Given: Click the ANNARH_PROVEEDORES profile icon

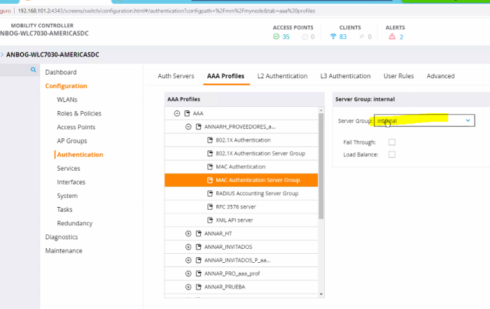Looking at the screenshot, I should pyautogui.click(x=198, y=127).
